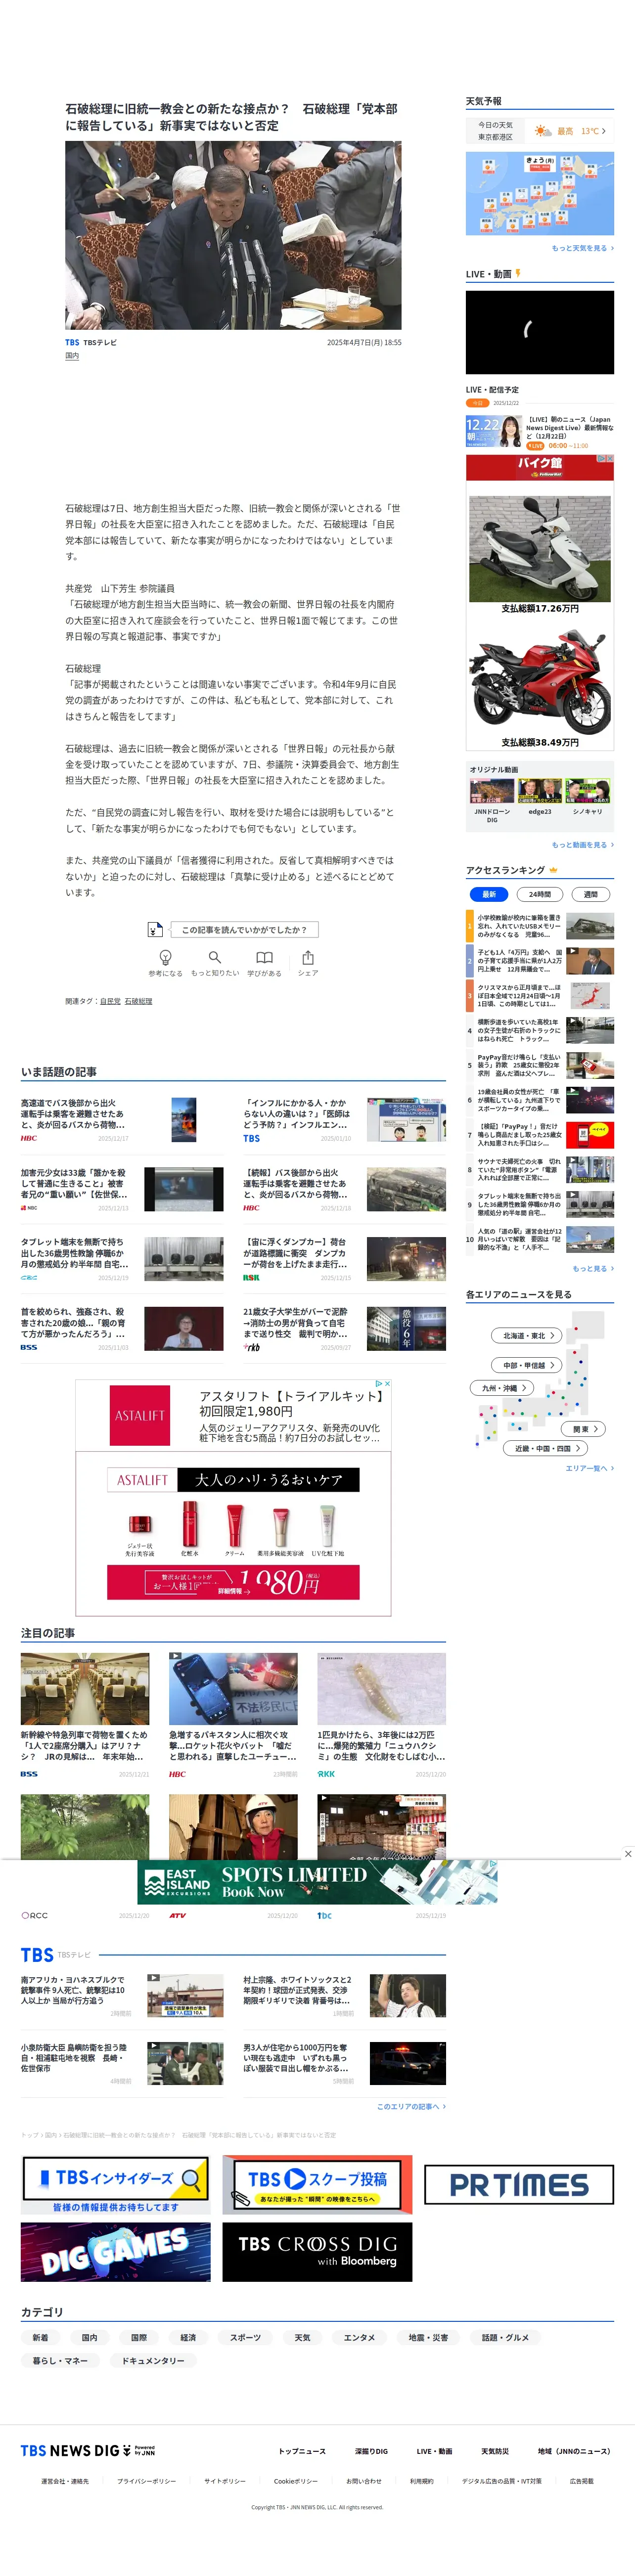Viewport: 635px width, 2576px height.
Task: Select the 最新 ranking tab
Action: (x=488, y=894)
